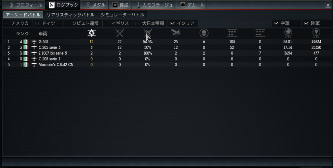Sort by the skull deaths column icon

click(204, 33)
